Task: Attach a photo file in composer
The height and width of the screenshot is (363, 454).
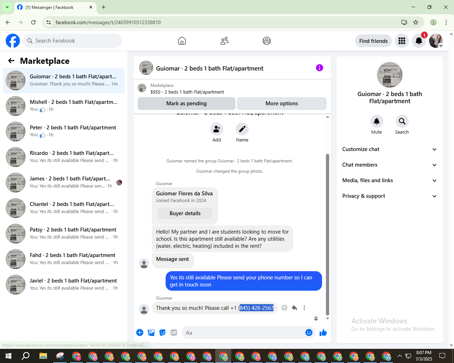Action: click(x=151, y=333)
